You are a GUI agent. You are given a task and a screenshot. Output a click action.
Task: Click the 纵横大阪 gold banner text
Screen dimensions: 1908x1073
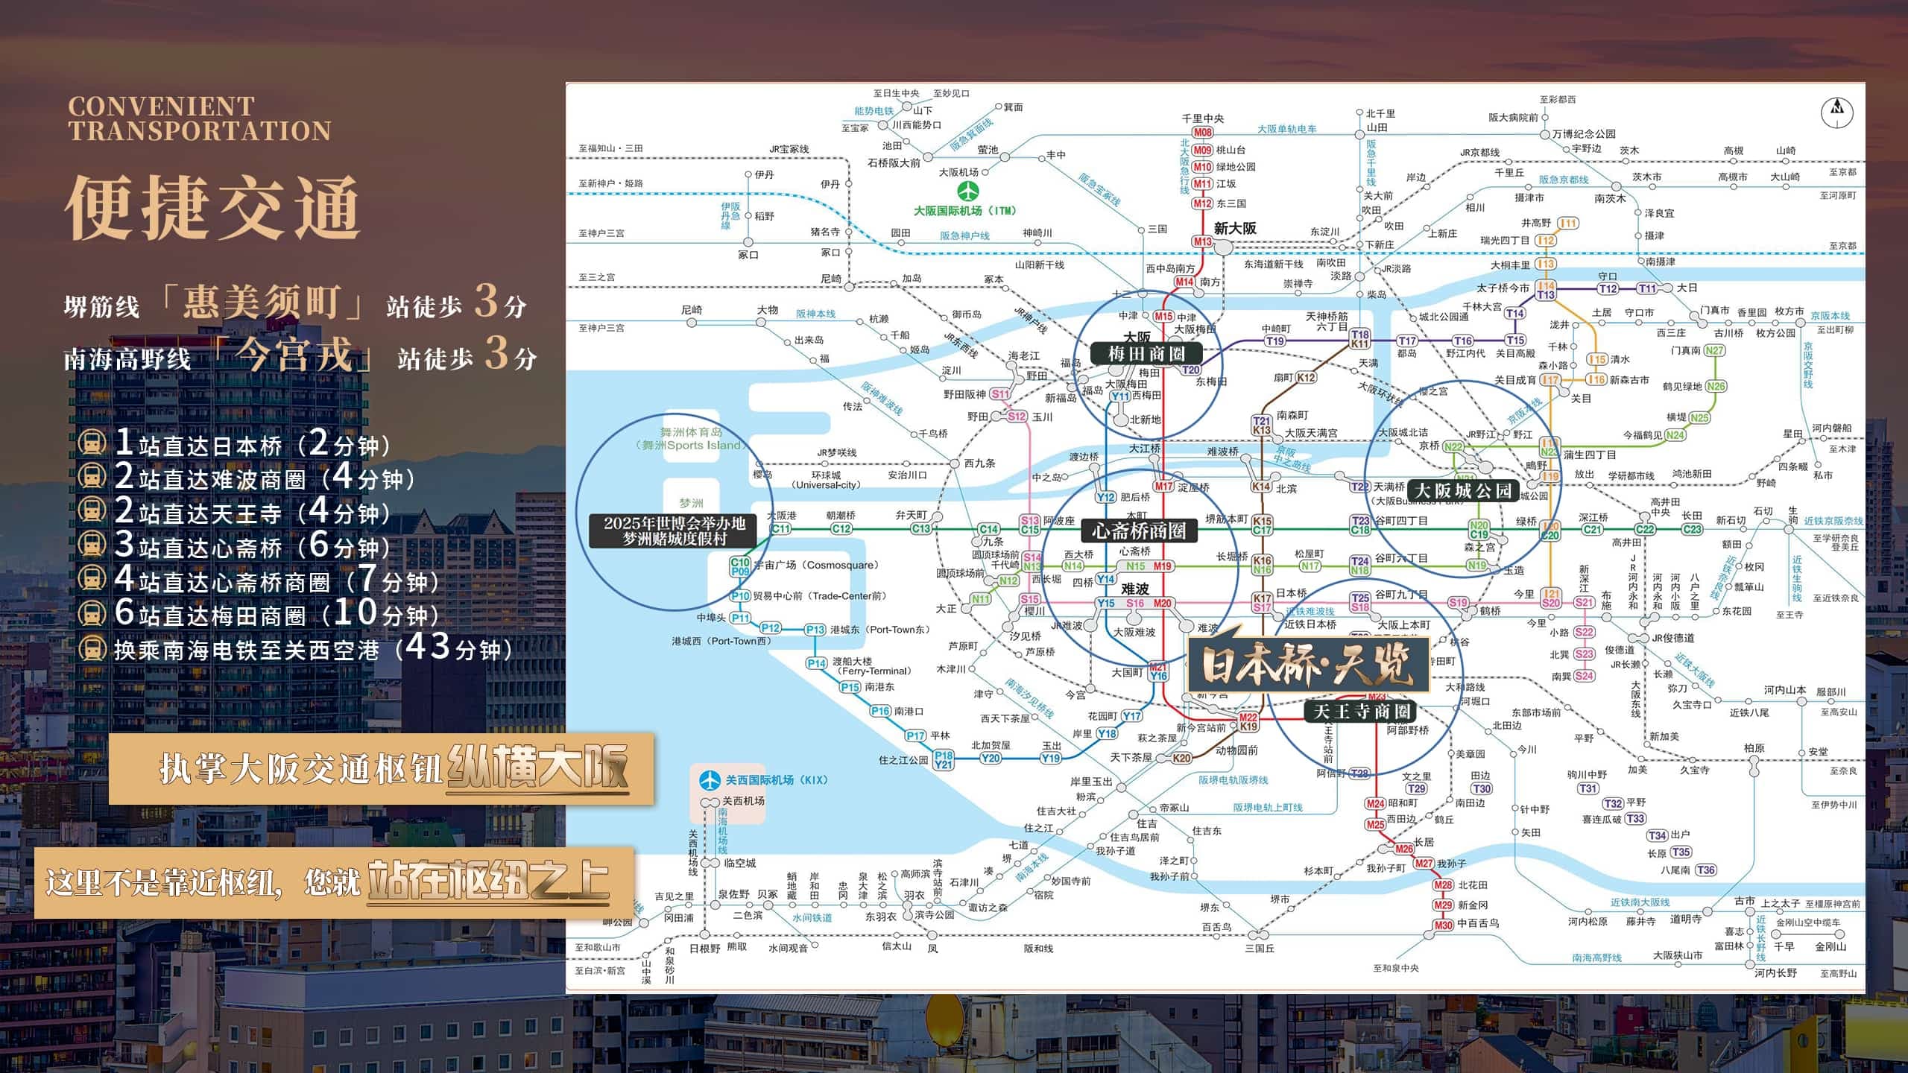[x=538, y=767]
